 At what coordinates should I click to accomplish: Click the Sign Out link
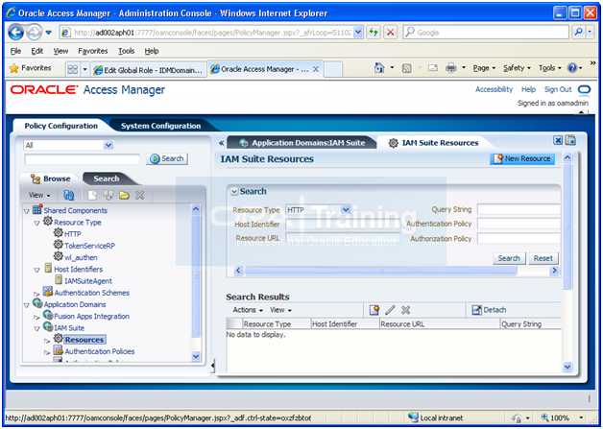pyautogui.click(x=558, y=89)
